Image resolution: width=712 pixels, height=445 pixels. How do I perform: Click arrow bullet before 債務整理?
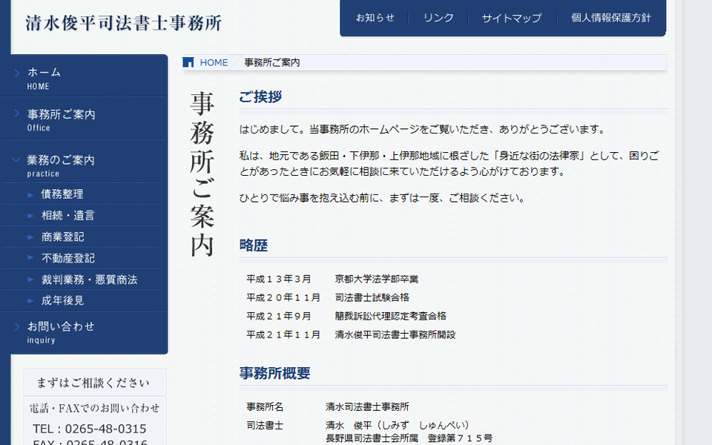click(30, 195)
